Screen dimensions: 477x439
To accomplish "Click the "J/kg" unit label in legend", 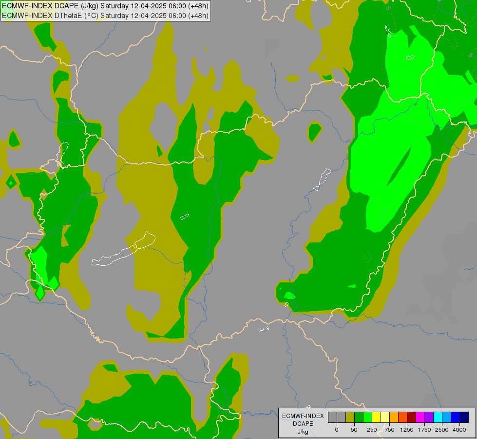I will coord(303,432).
